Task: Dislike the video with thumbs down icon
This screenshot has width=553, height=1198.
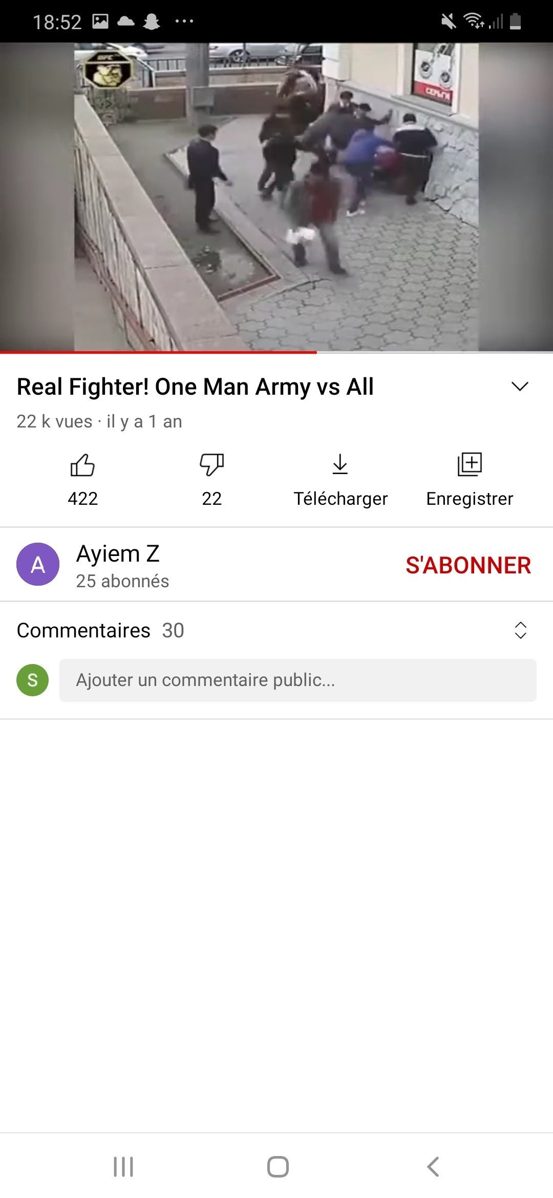Action: click(211, 465)
